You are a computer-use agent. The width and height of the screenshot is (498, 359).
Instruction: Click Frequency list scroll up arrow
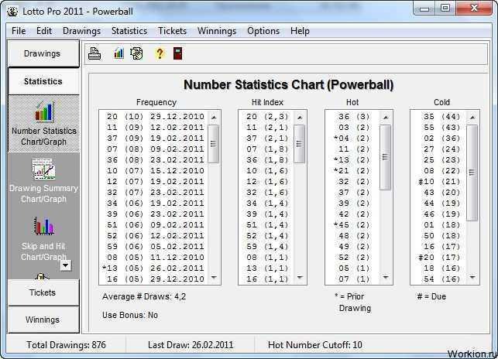pos(214,117)
